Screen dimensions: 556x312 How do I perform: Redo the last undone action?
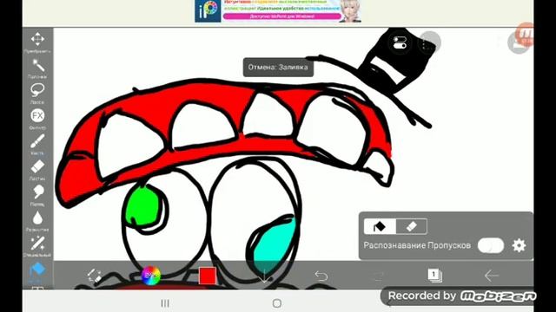[x=378, y=276]
